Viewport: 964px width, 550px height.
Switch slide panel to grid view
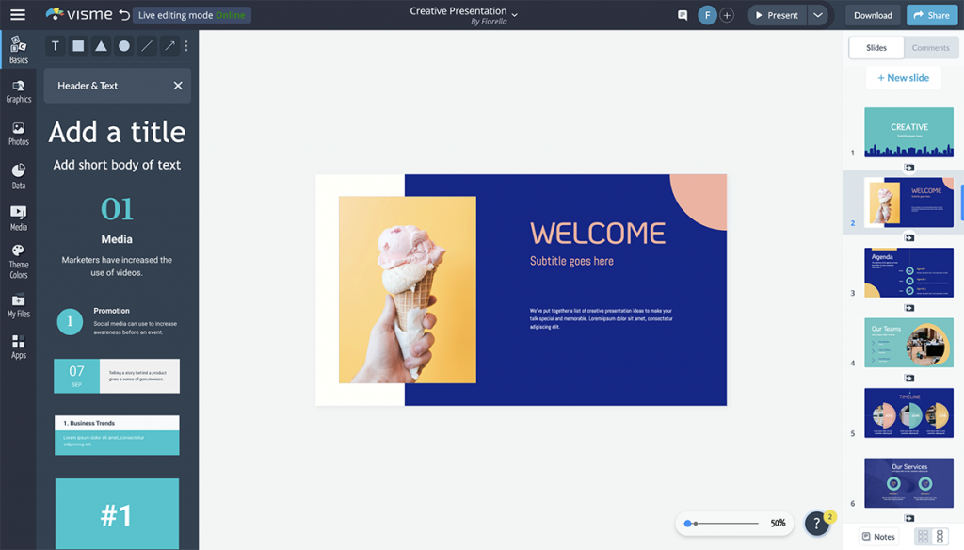923,537
